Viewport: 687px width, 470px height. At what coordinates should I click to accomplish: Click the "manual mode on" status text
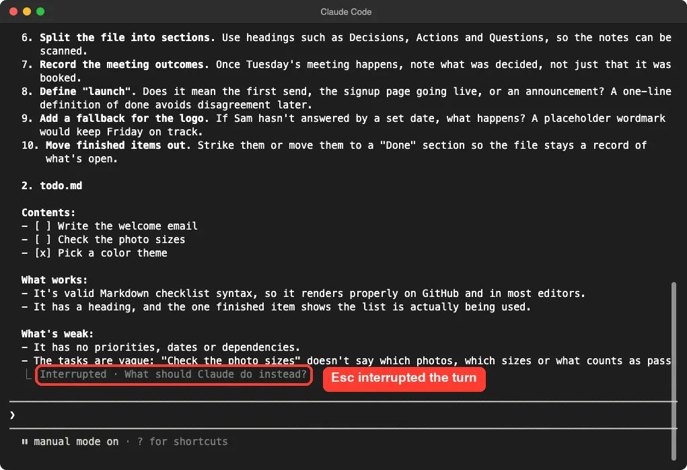[76, 442]
